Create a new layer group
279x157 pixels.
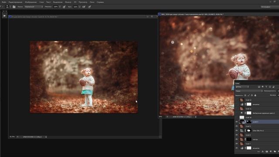pyautogui.click(x=275, y=152)
